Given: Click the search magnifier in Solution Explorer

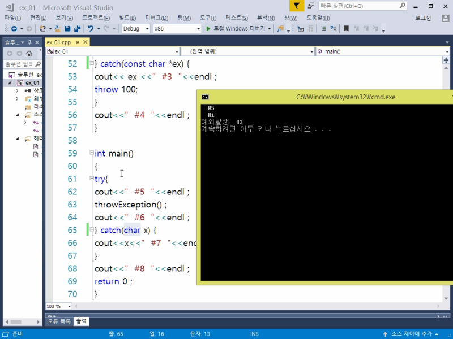Looking at the screenshot, I should 38,64.
